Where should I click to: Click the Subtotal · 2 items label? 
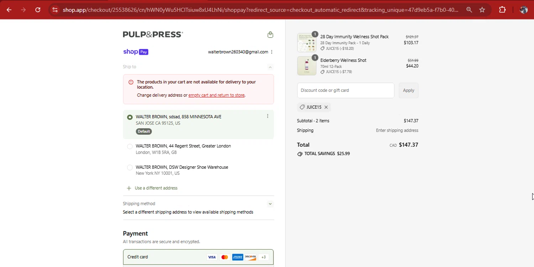[313, 121]
